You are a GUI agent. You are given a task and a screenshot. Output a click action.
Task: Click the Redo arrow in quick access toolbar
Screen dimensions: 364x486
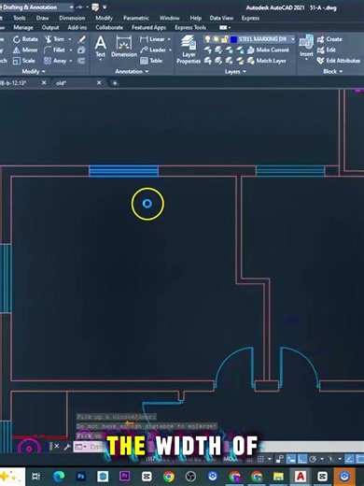80,7
